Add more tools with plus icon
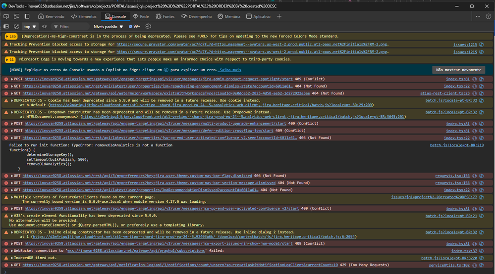This screenshot has height=274, width=495. click(279, 16)
